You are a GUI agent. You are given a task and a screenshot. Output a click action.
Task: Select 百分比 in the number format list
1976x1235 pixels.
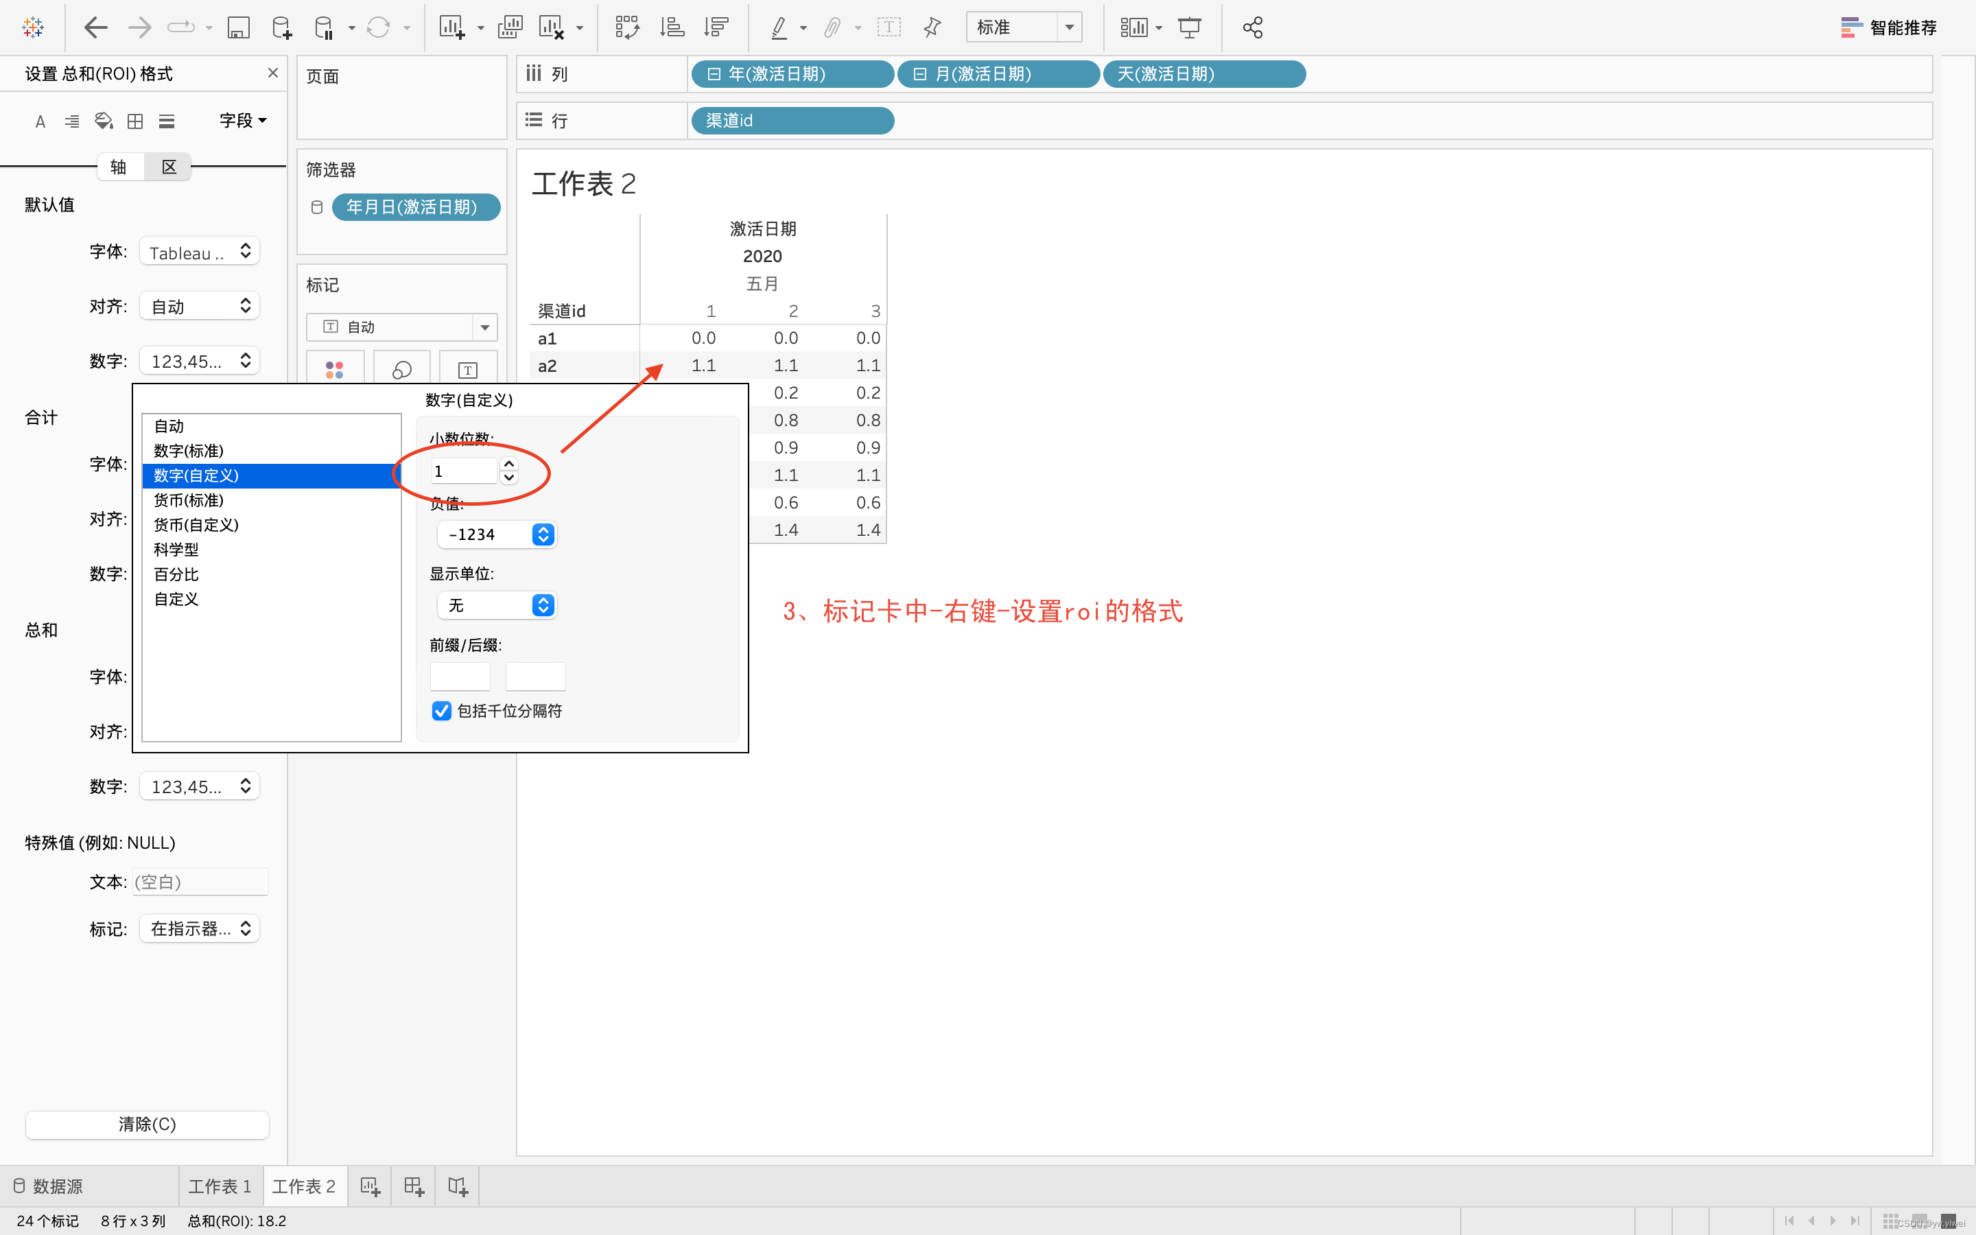pos(176,574)
